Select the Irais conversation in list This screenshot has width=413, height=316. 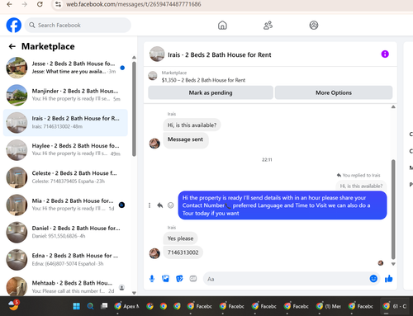(65, 122)
